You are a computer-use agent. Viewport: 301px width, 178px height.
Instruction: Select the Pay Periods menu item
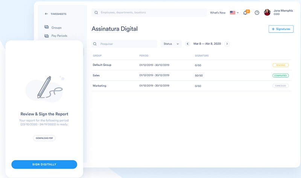coord(59,36)
